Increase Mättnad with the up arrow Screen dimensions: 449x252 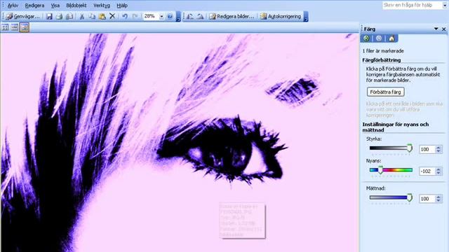click(438, 197)
